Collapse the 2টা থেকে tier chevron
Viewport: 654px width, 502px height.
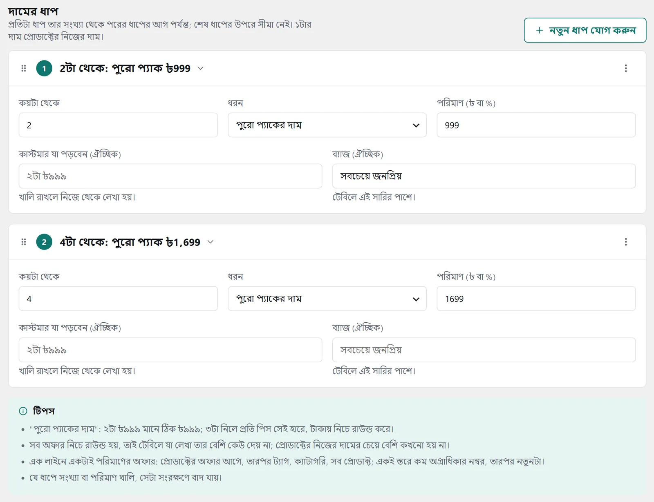pyautogui.click(x=201, y=68)
